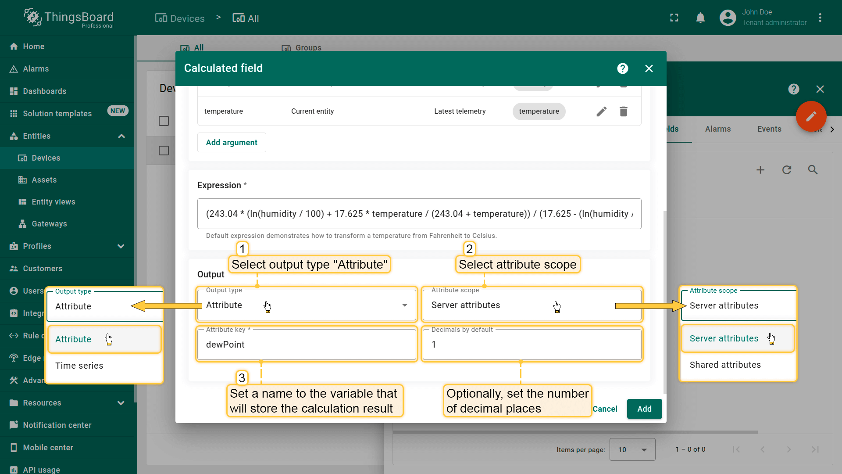This screenshot has height=474, width=842.
Task: Delete the temperature argument row
Action: click(623, 111)
